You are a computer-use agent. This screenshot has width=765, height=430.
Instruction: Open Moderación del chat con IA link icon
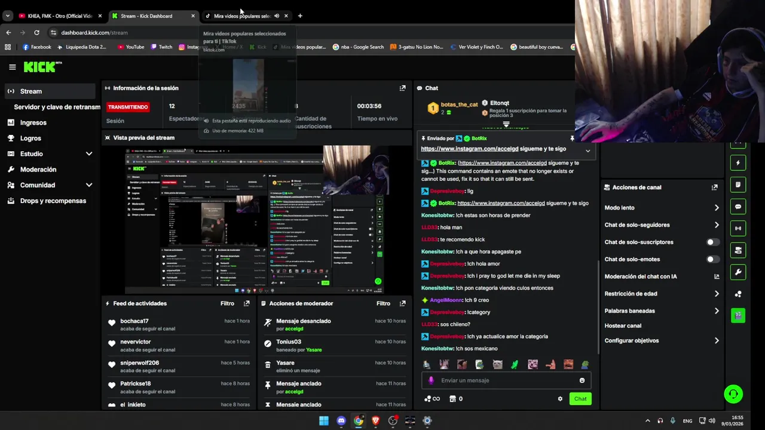tap(717, 277)
